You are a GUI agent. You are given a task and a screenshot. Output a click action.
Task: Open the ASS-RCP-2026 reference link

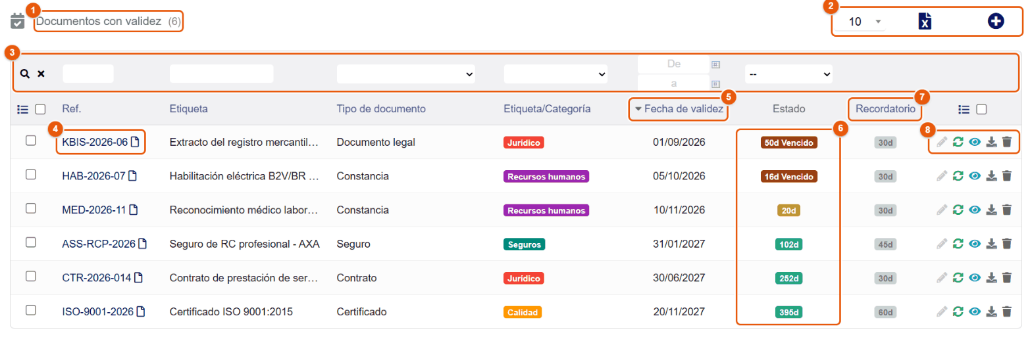coord(99,244)
